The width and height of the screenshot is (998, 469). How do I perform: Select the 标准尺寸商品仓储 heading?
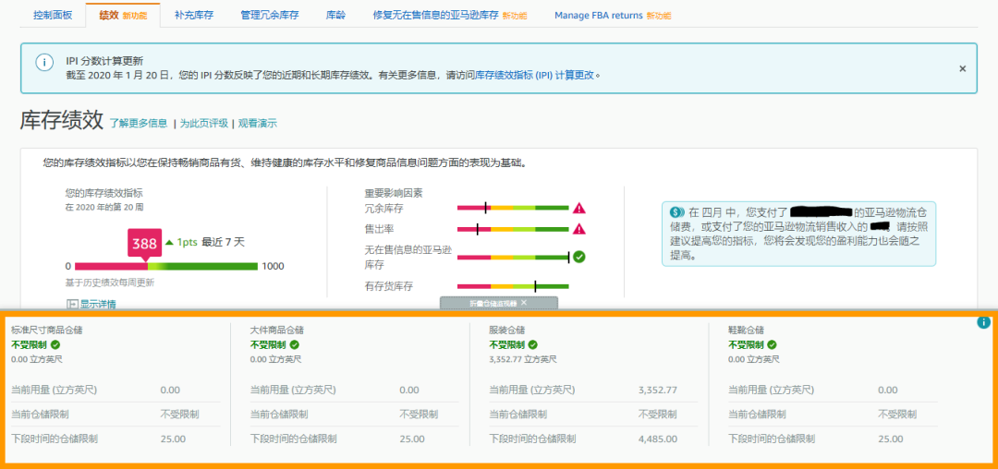pos(46,331)
